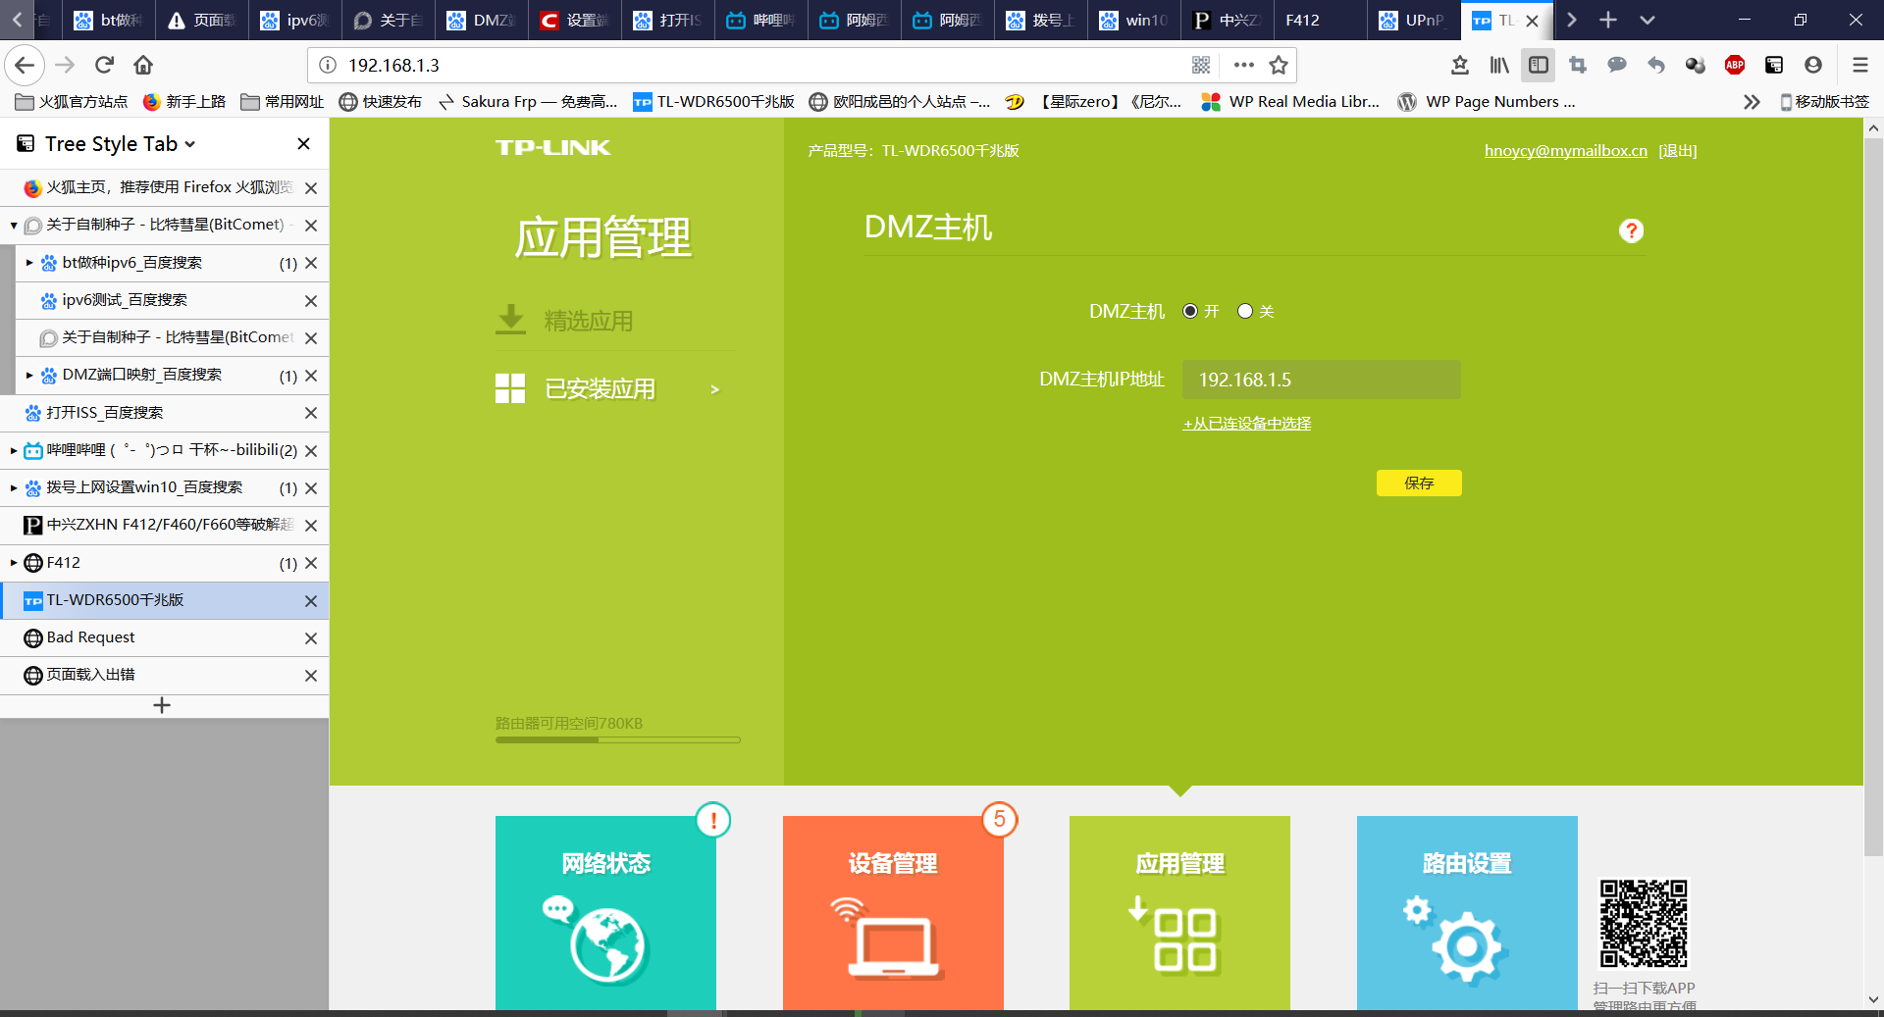Click 从已连设备中选择 link

point(1246,424)
